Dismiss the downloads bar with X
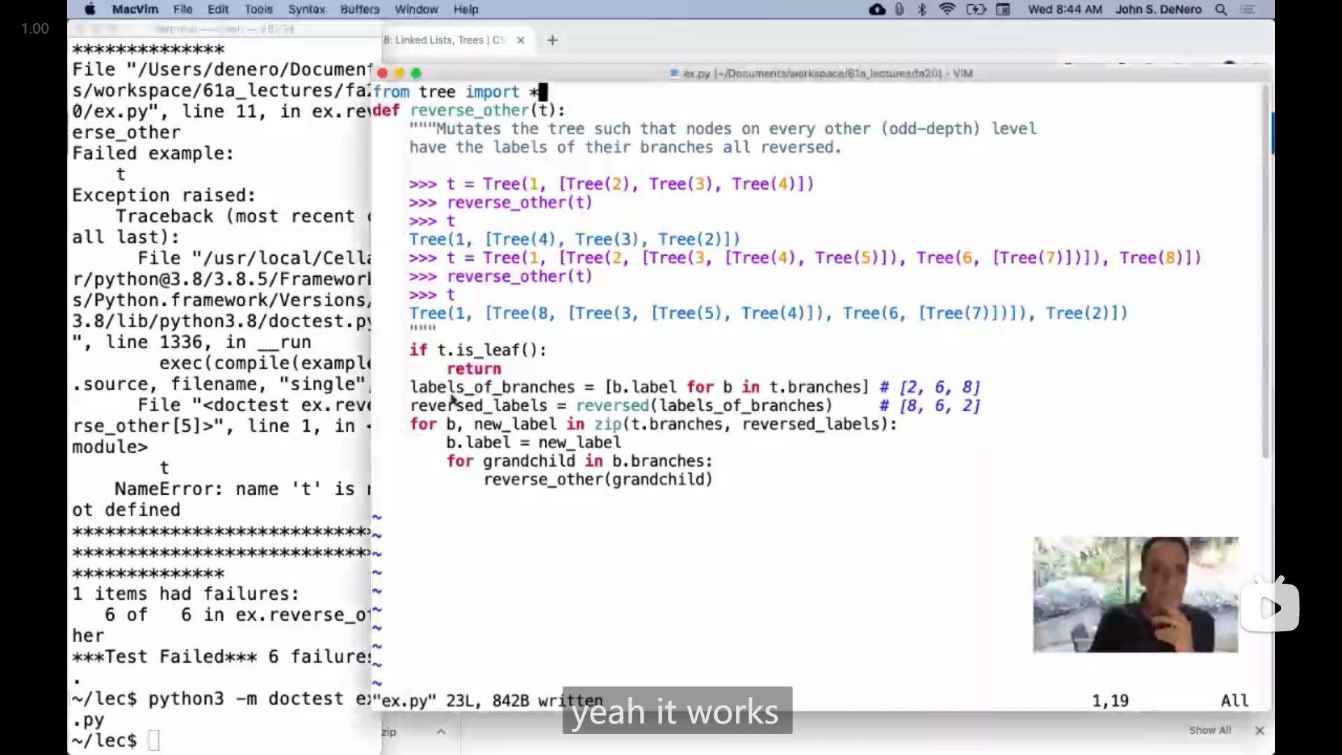Image resolution: width=1342 pixels, height=755 pixels. 1260,730
